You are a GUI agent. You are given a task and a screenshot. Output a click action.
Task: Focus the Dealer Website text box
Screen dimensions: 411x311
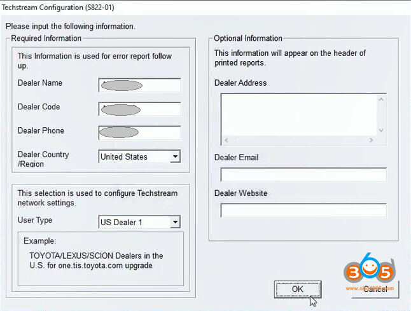[x=303, y=211]
